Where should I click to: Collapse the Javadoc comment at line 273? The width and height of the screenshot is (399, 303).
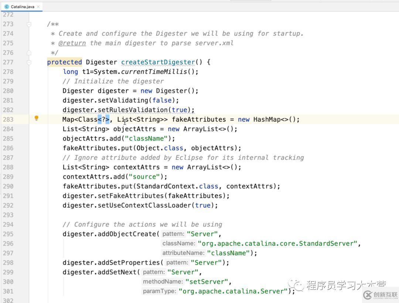(x=29, y=24)
